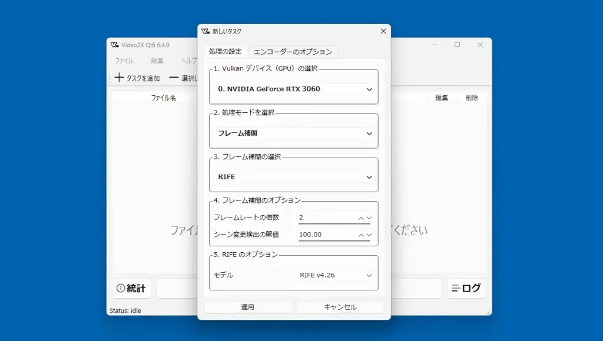Viewport: 603px width, 341px height.
Task: Click the キャンセル button
Action: [x=340, y=307]
